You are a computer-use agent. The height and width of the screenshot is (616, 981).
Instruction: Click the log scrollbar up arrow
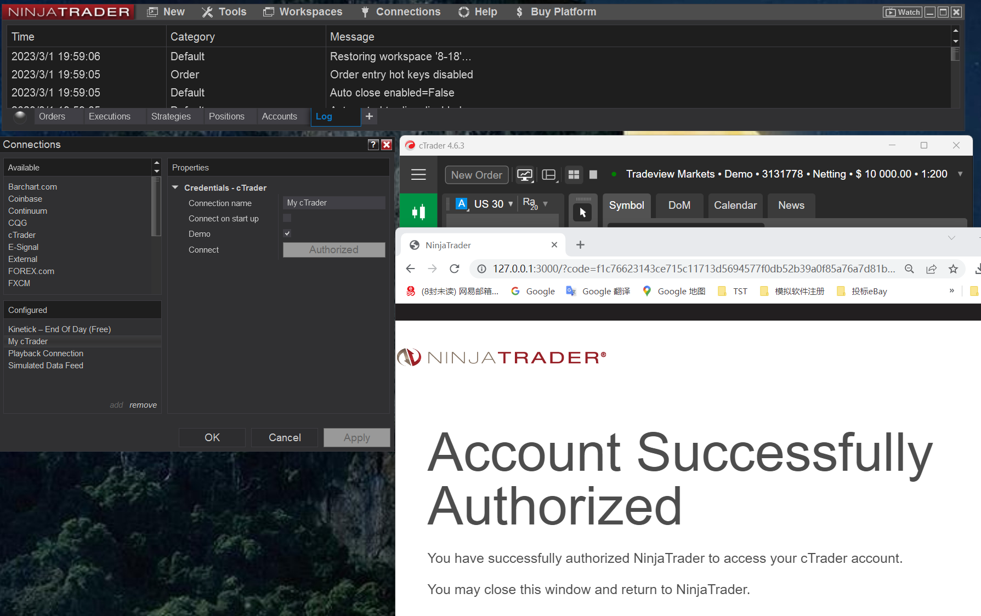coord(956,31)
